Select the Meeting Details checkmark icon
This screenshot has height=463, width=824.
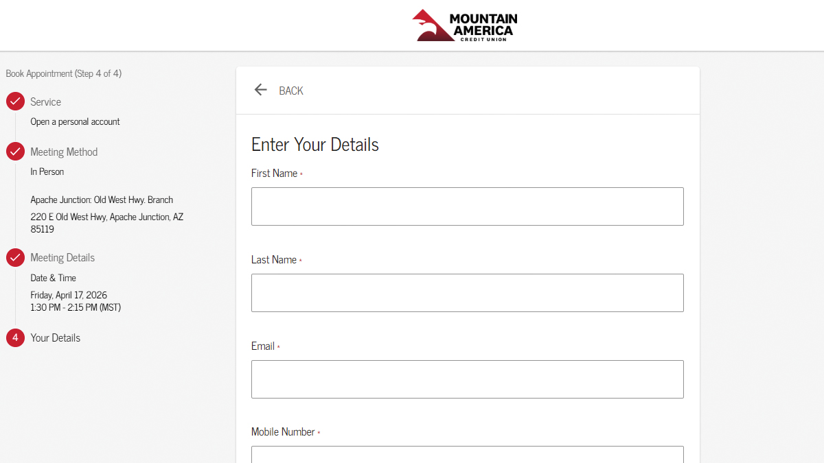click(x=15, y=257)
